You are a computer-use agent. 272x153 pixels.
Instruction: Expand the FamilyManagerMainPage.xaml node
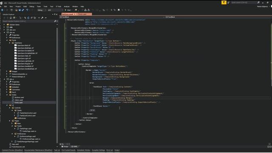click(x=12, y=142)
